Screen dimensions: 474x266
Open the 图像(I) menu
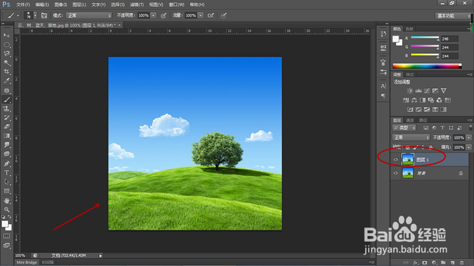pos(61,5)
